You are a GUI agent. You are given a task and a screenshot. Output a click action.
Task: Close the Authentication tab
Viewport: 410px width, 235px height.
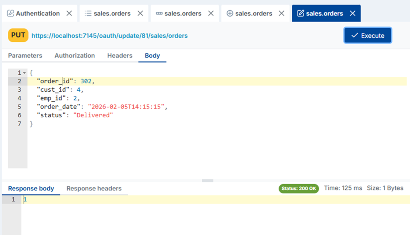point(69,13)
